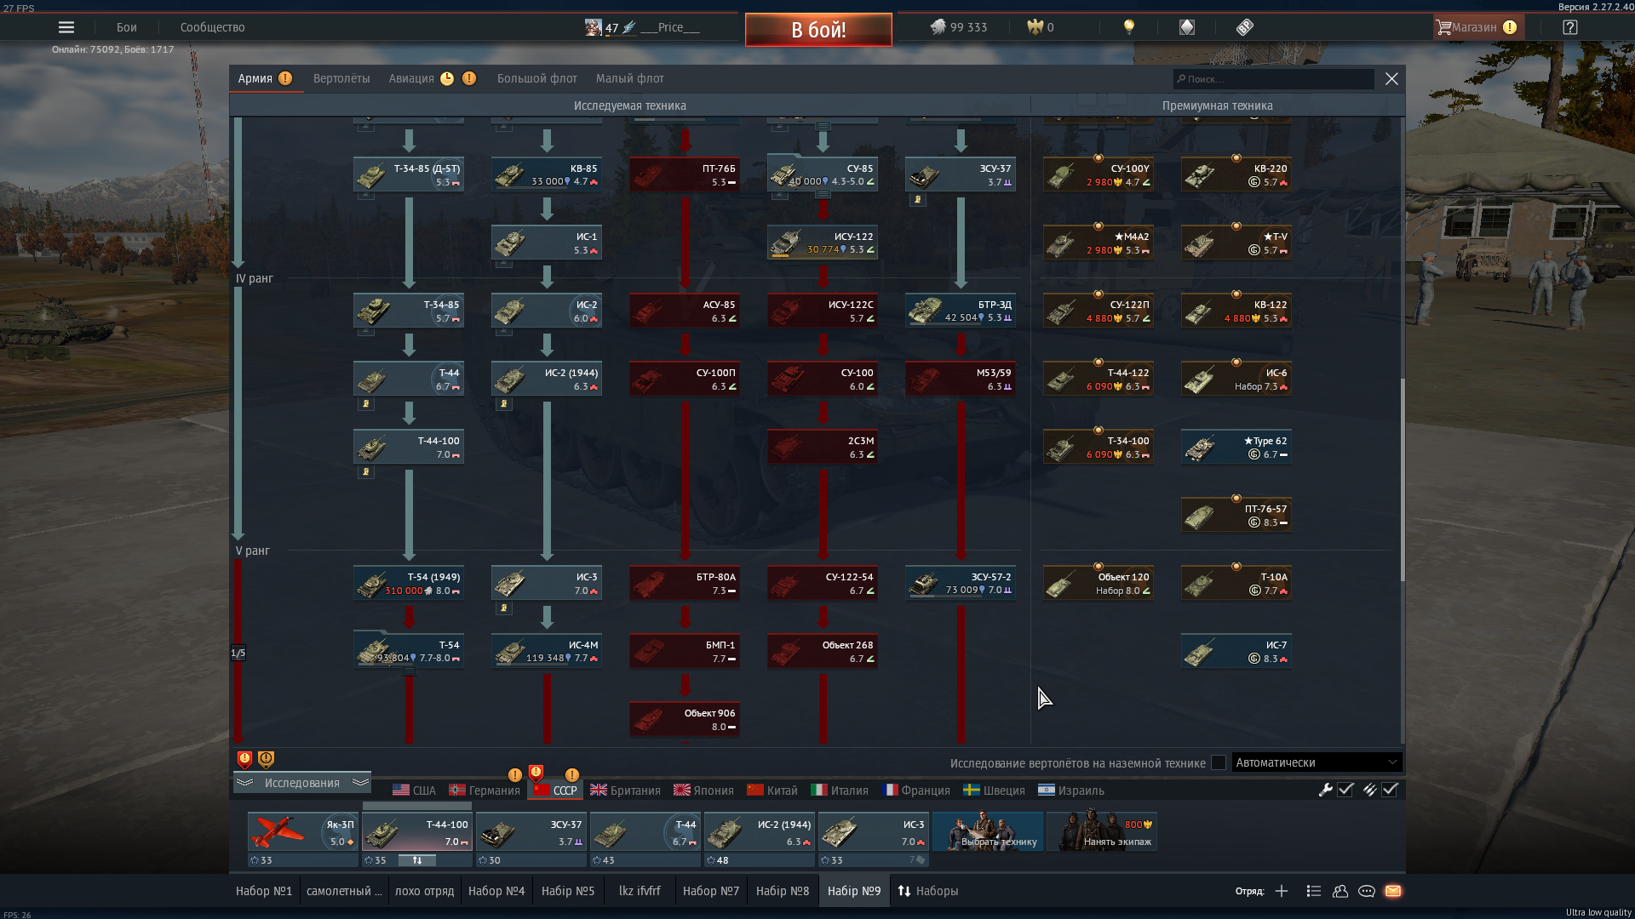Click the silver lions balance 99 333
1635x919 pixels.
[958, 27]
